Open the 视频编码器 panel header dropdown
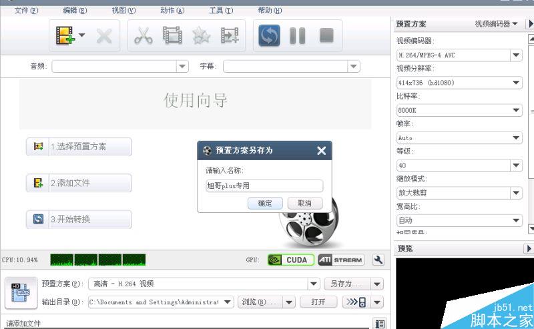Image resolution: width=534 pixels, height=329 pixels. click(496, 24)
